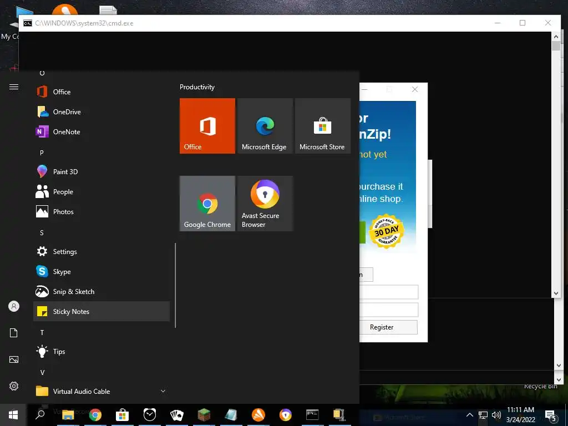Viewport: 568px width, 426px height.
Task: Open Minecraft block icon on the taskbar
Action: 204,415
